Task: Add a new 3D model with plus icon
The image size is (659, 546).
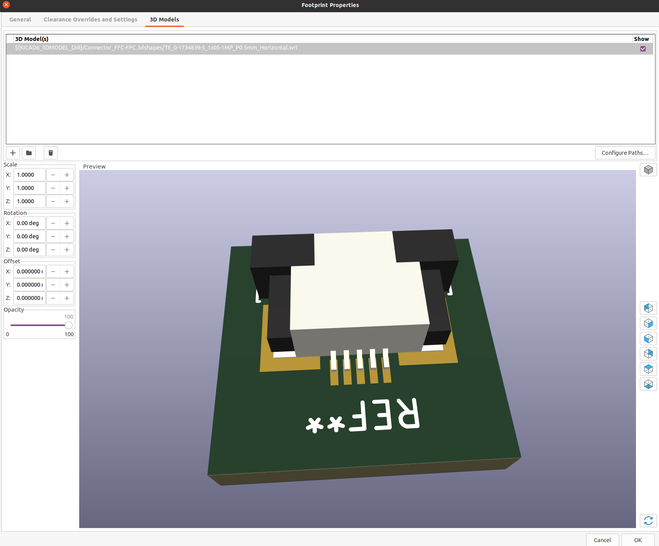Action: click(x=13, y=153)
